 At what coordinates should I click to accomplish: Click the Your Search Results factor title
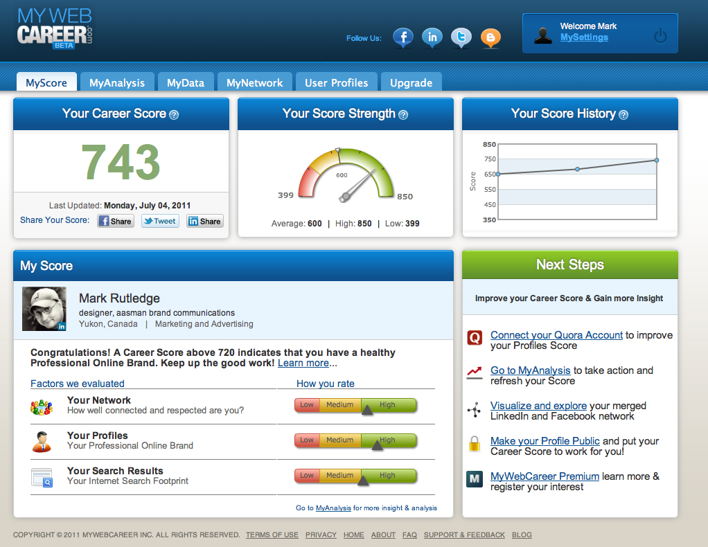click(x=115, y=471)
